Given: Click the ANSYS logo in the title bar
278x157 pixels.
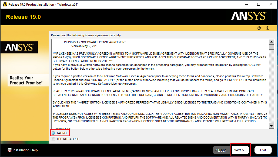Looking at the screenshot, I should point(5,4).
